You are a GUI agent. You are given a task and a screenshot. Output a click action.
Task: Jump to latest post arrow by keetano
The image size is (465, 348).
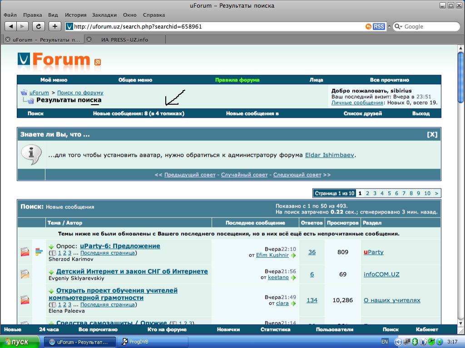pyautogui.click(x=293, y=278)
